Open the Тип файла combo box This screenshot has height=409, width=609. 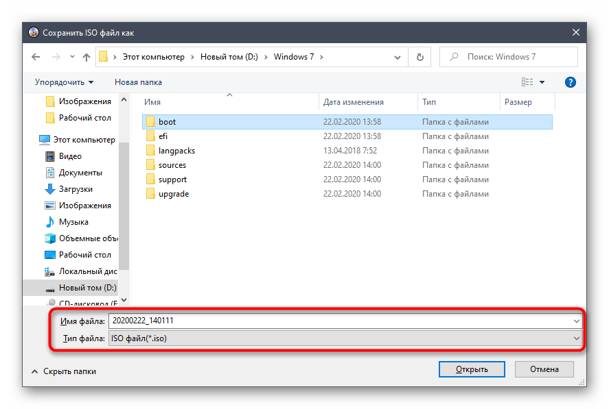tap(345, 338)
